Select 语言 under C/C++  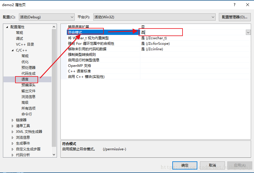[x=25, y=79]
